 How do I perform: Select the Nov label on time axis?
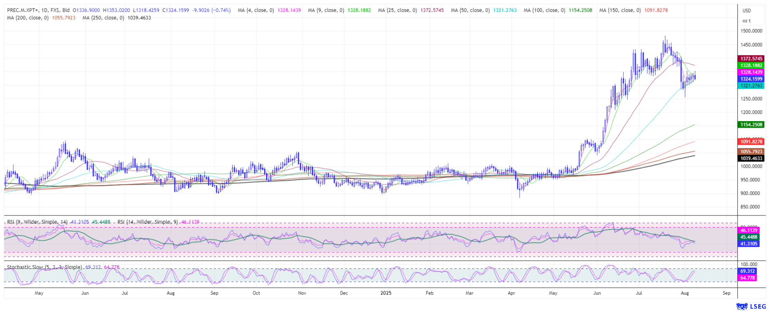pos(302,293)
